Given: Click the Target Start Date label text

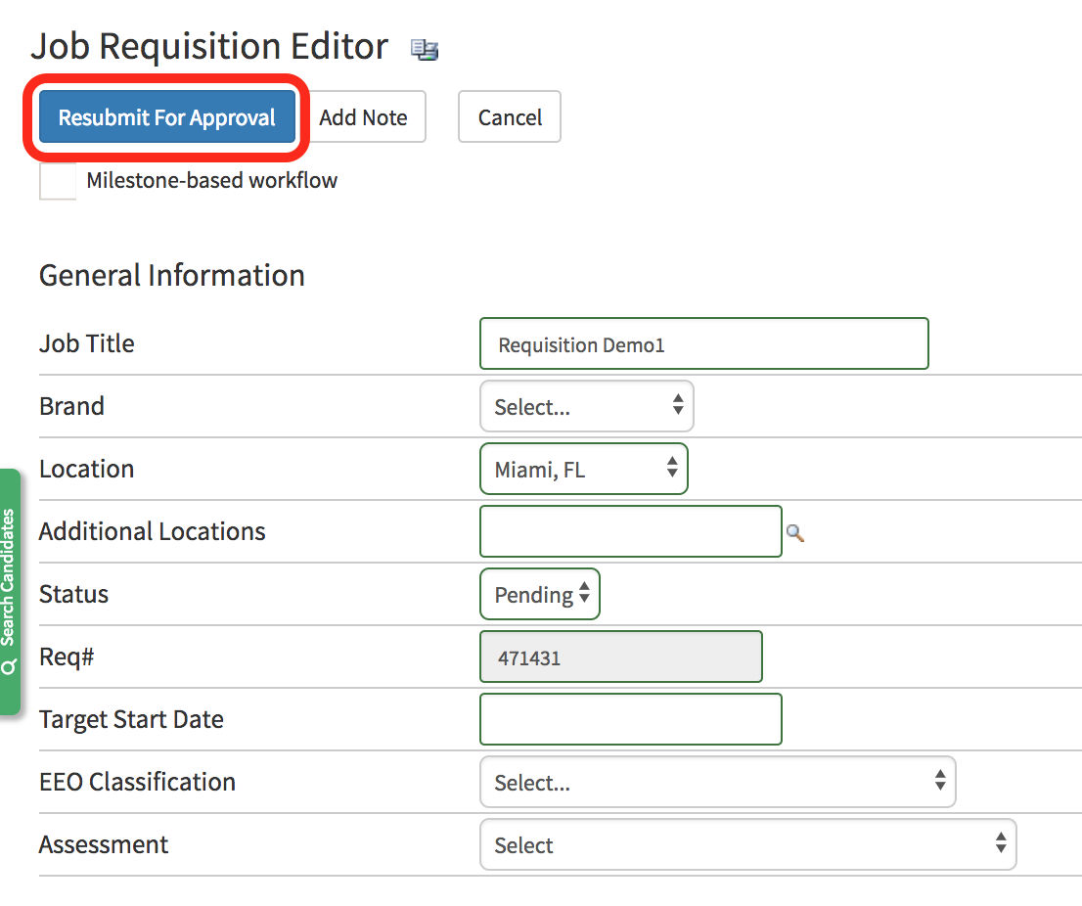Looking at the screenshot, I should pyautogui.click(x=131, y=720).
